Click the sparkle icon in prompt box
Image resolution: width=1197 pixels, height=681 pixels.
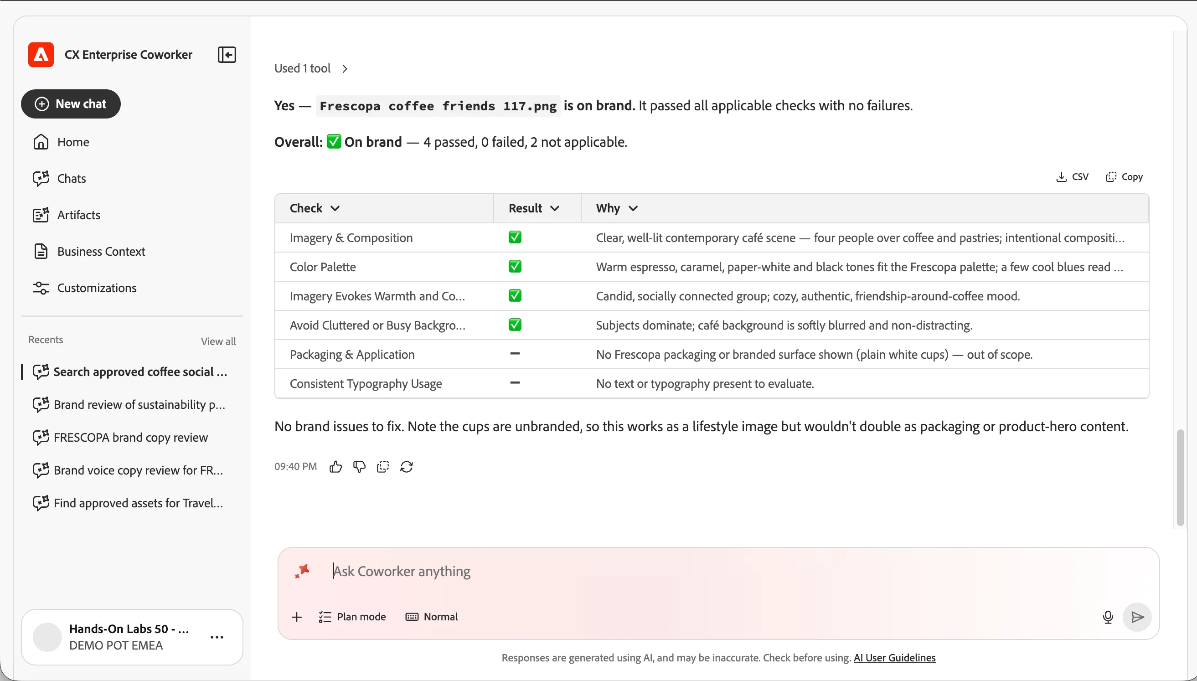[x=302, y=571]
